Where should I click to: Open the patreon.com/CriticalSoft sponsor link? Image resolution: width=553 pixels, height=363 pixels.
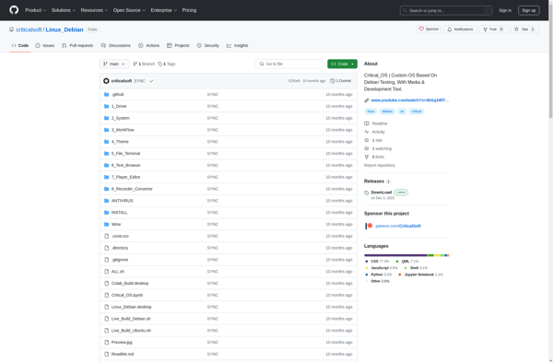[x=398, y=226]
